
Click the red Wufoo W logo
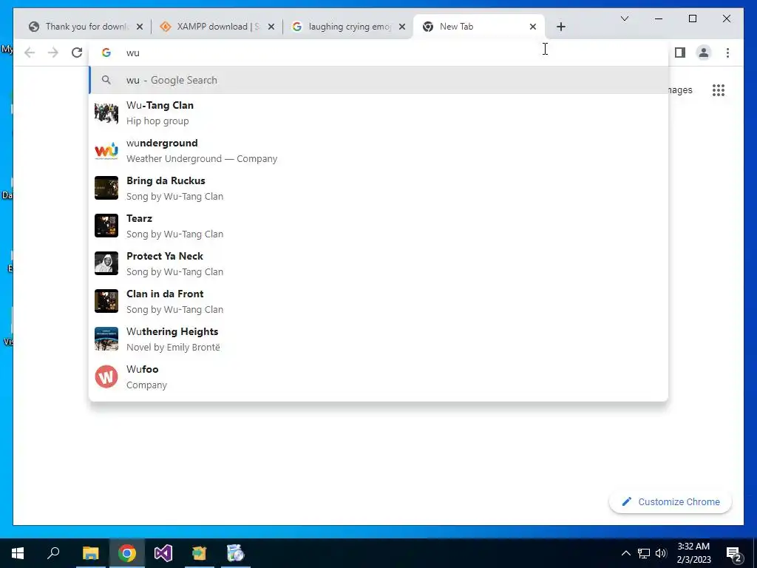pyautogui.click(x=106, y=376)
